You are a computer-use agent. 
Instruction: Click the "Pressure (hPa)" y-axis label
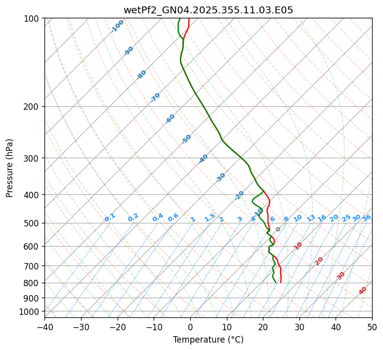tap(10, 168)
